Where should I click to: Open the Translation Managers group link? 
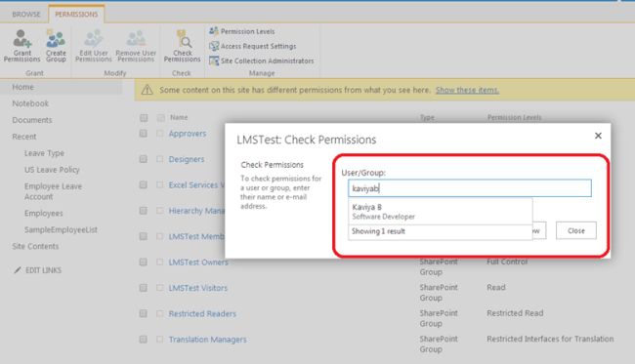point(207,340)
